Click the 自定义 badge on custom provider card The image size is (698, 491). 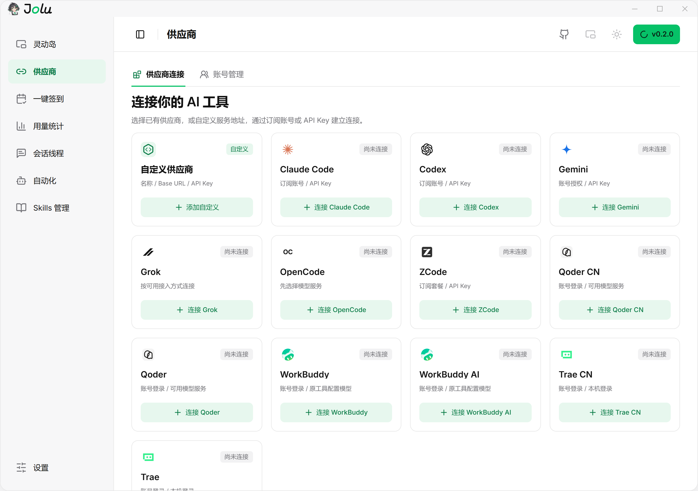click(x=240, y=149)
